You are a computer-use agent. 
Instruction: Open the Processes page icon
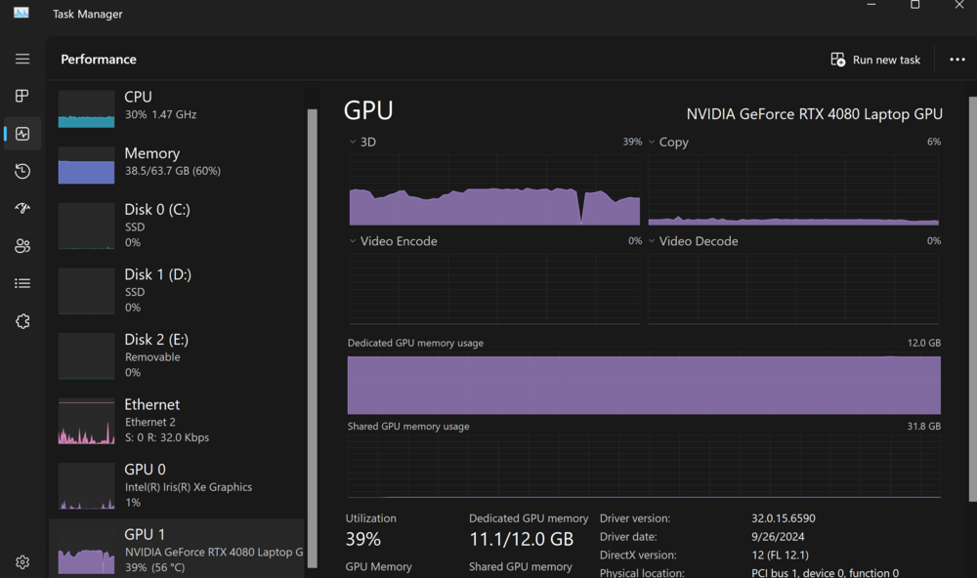[22, 96]
